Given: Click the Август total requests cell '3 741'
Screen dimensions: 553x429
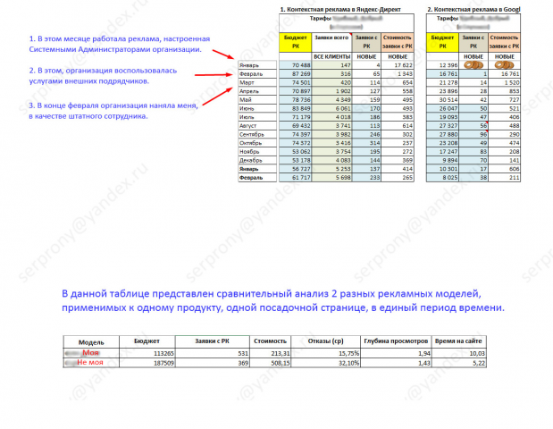Looking at the screenshot, I should pos(331,126).
